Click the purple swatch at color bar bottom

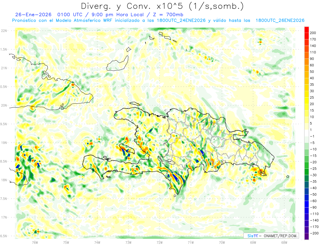[307, 236]
